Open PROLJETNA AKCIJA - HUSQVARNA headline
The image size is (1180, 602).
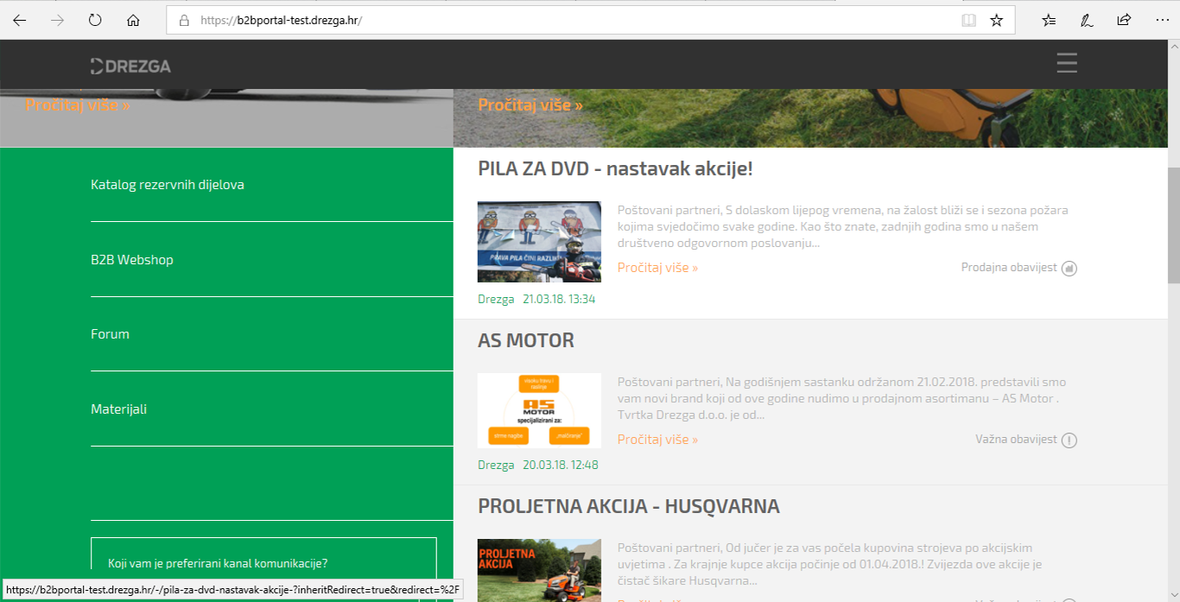click(629, 506)
